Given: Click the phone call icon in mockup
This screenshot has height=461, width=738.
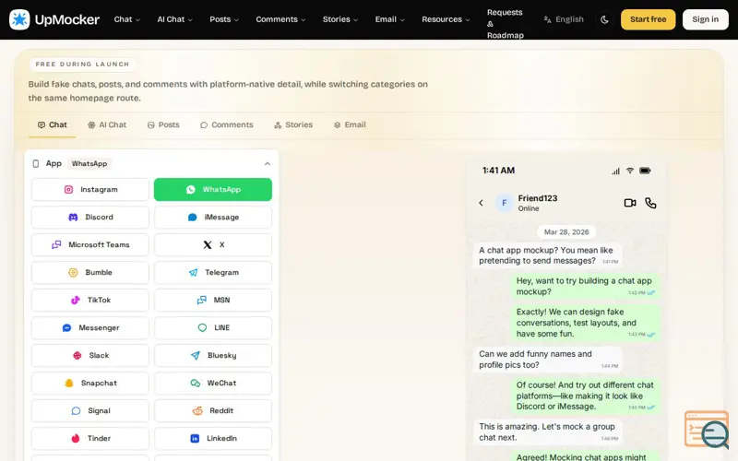Looking at the screenshot, I should pyautogui.click(x=650, y=203).
